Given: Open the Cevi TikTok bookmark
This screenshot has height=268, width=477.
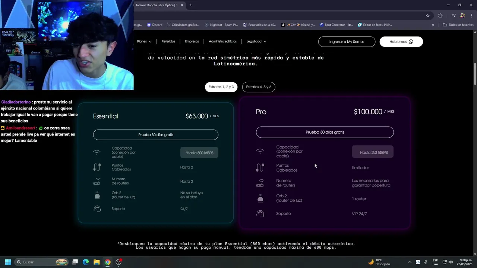Looking at the screenshot, I should point(298,25).
